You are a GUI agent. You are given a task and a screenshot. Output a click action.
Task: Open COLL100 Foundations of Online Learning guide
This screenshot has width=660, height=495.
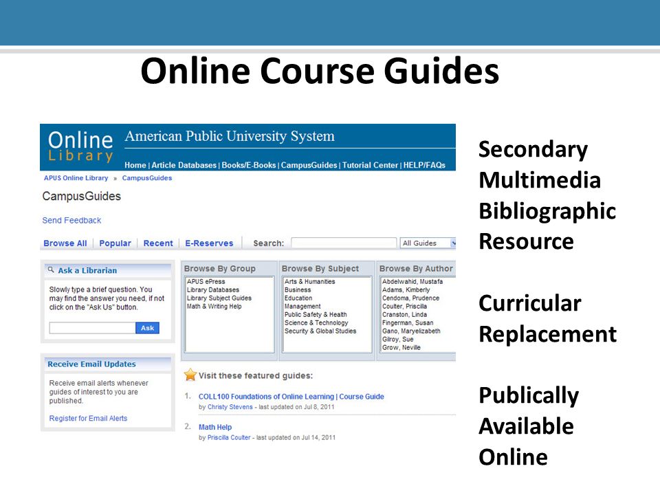click(x=291, y=397)
